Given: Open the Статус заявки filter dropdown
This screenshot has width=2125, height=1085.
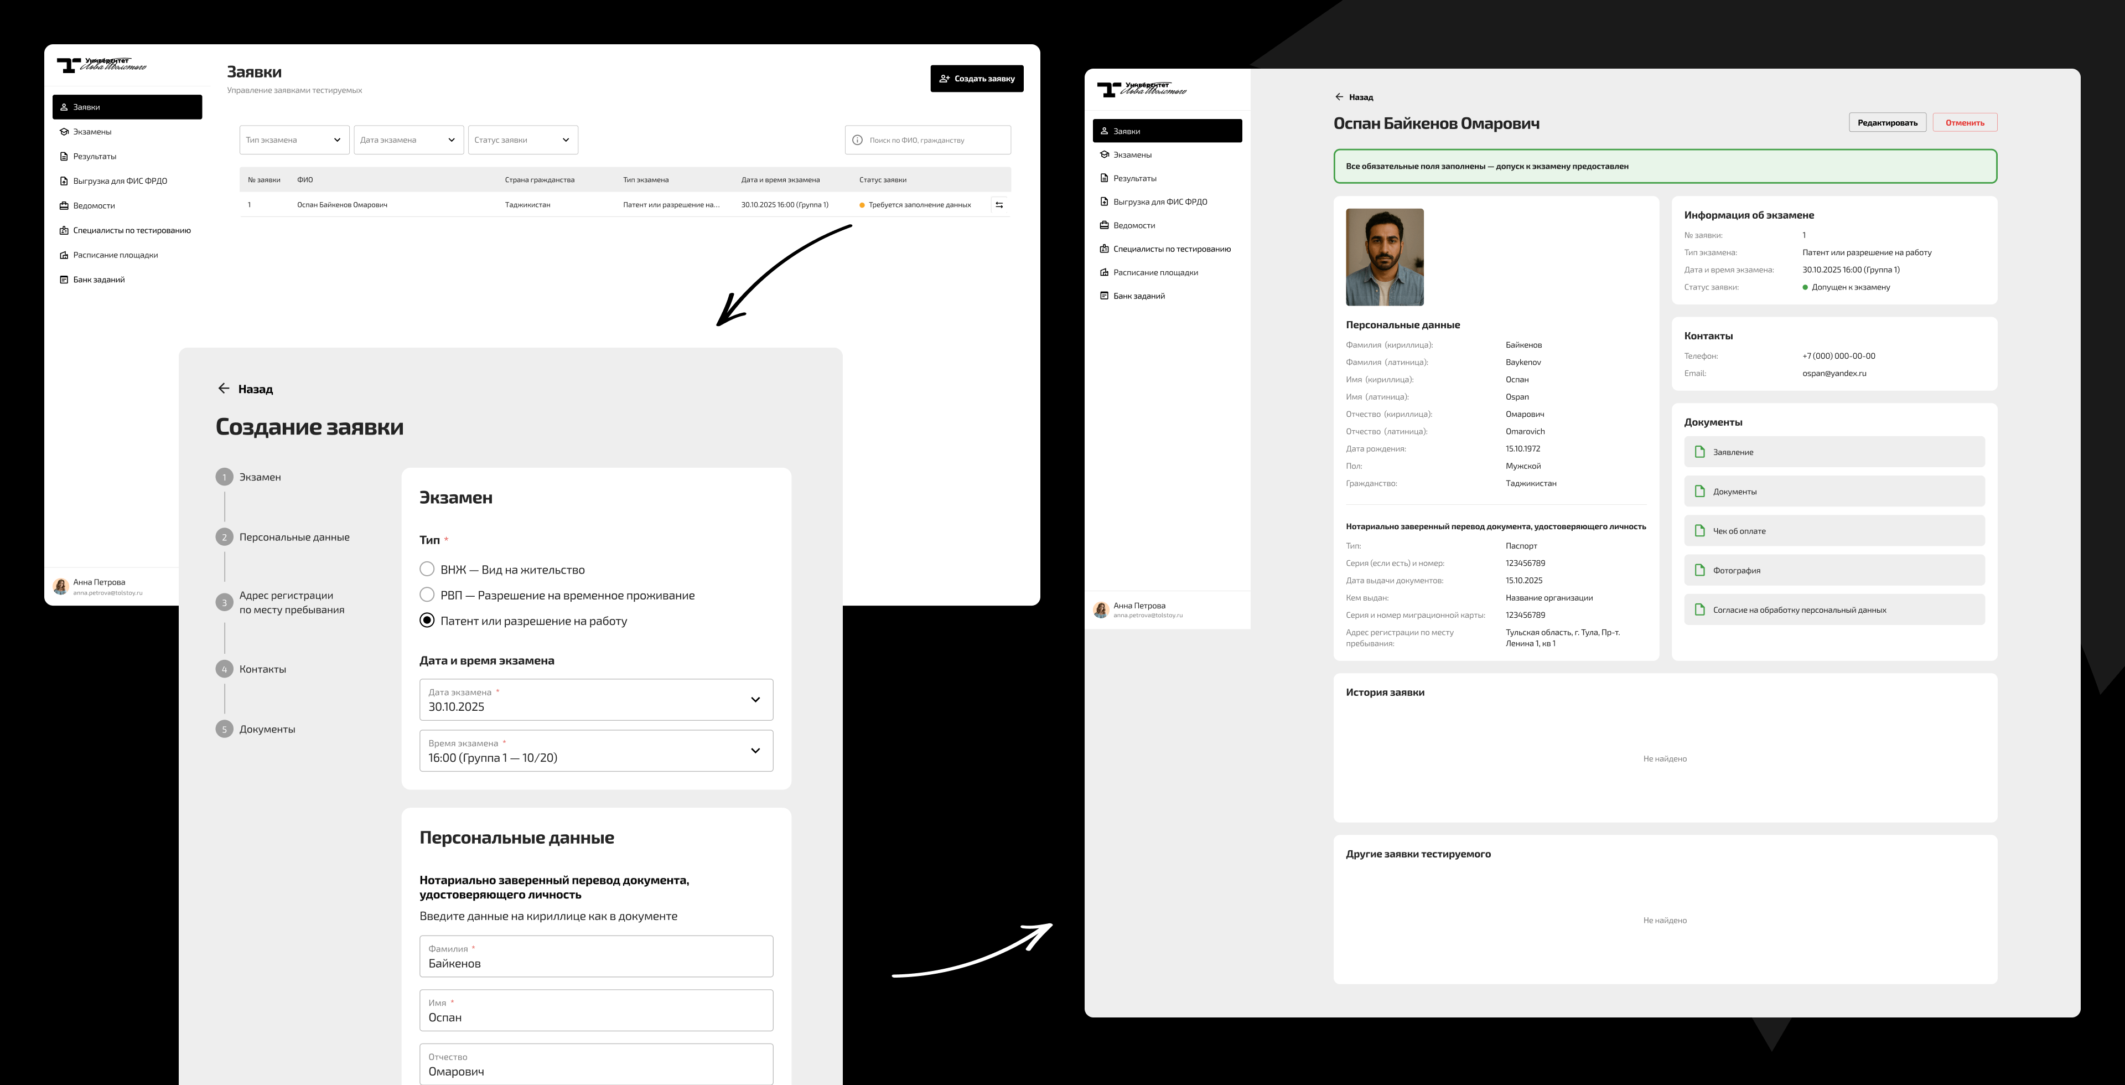Looking at the screenshot, I should [523, 140].
